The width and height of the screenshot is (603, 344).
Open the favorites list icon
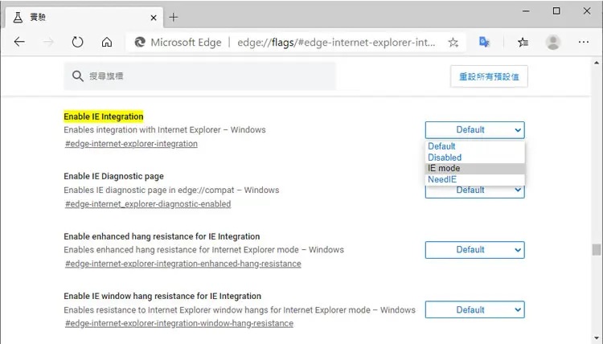click(523, 42)
